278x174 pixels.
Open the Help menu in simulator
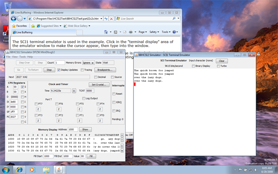tap(30, 57)
